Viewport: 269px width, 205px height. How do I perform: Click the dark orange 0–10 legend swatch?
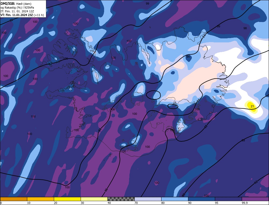tap(13, 199)
